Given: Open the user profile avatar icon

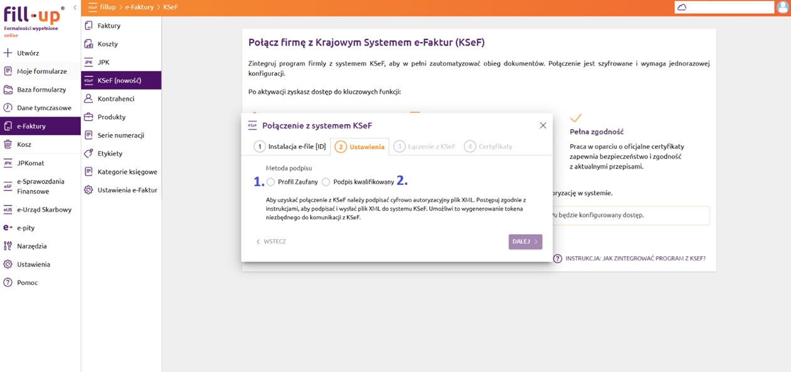Looking at the screenshot, I should [x=783, y=8].
